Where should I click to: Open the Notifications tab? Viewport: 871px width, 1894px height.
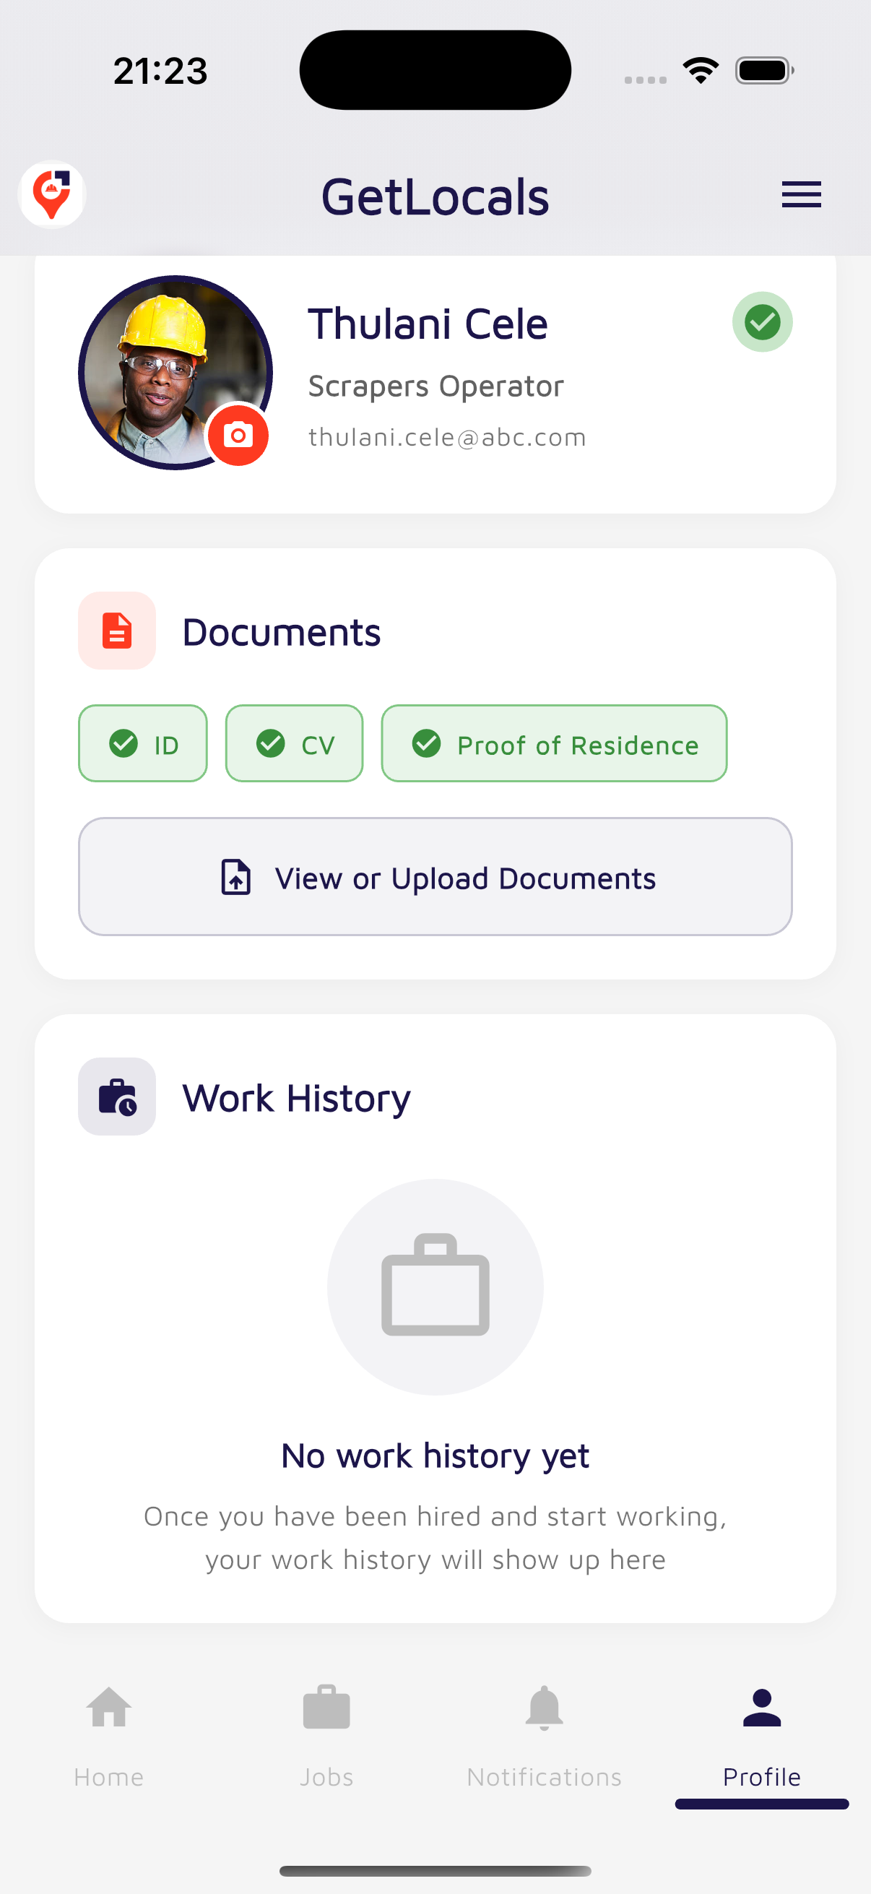tap(544, 1737)
